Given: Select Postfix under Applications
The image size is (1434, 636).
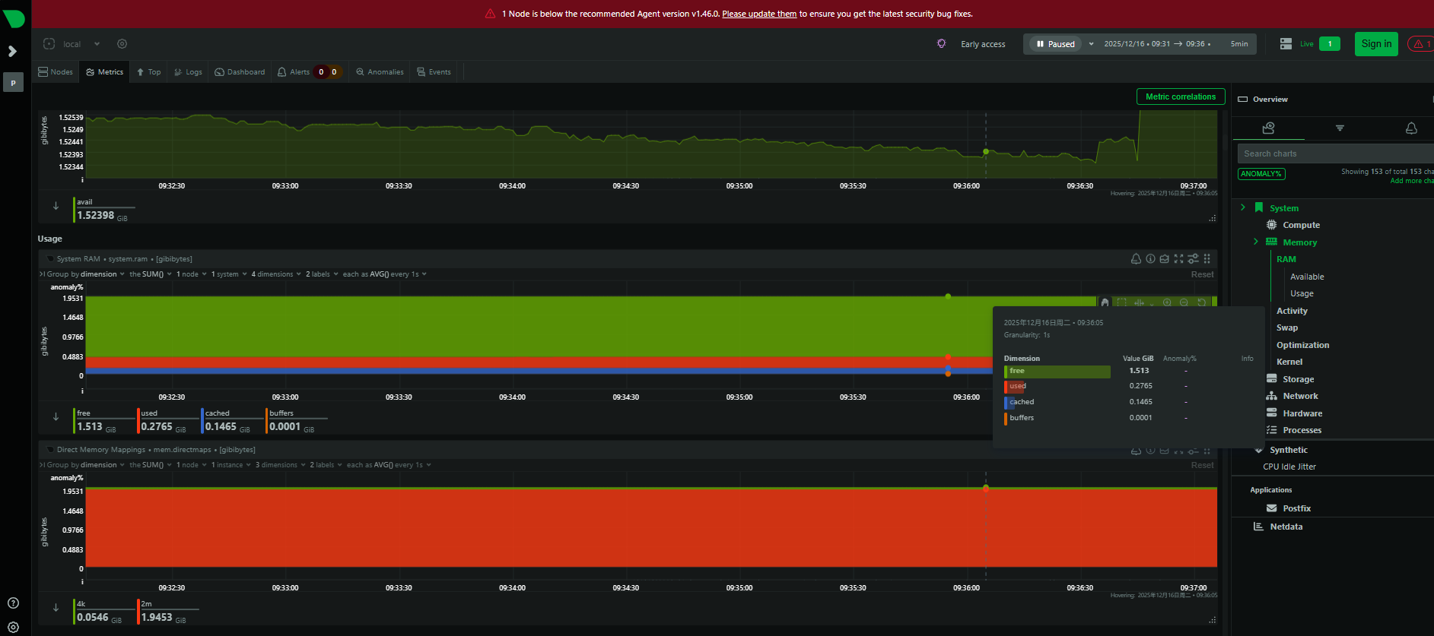Looking at the screenshot, I should (1296, 508).
